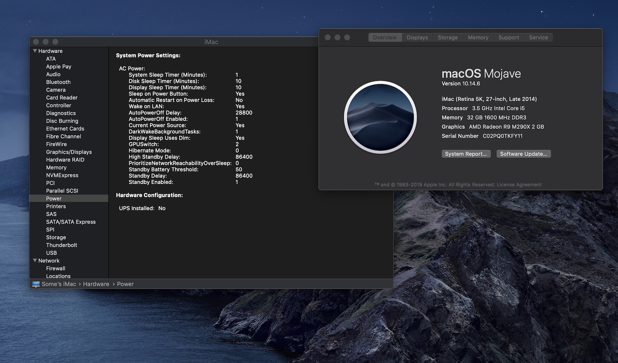Select Controller in the Hardware list
This screenshot has height=363, width=618.
tap(59, 106)
